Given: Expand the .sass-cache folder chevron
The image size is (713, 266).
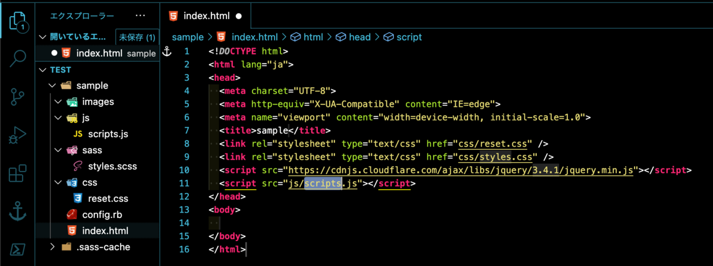Looking at the screenshot, I should (52, 246).
